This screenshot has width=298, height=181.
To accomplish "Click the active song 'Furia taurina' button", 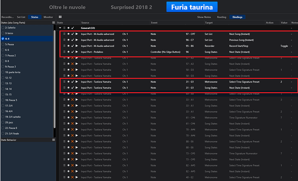I will tap(192, 7).
